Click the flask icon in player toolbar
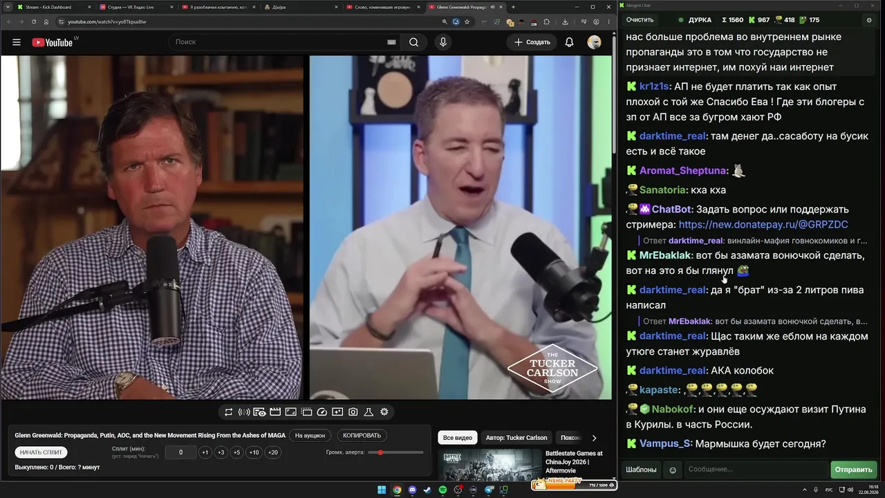The image size is (885, 498). click(x=369, y=412)
